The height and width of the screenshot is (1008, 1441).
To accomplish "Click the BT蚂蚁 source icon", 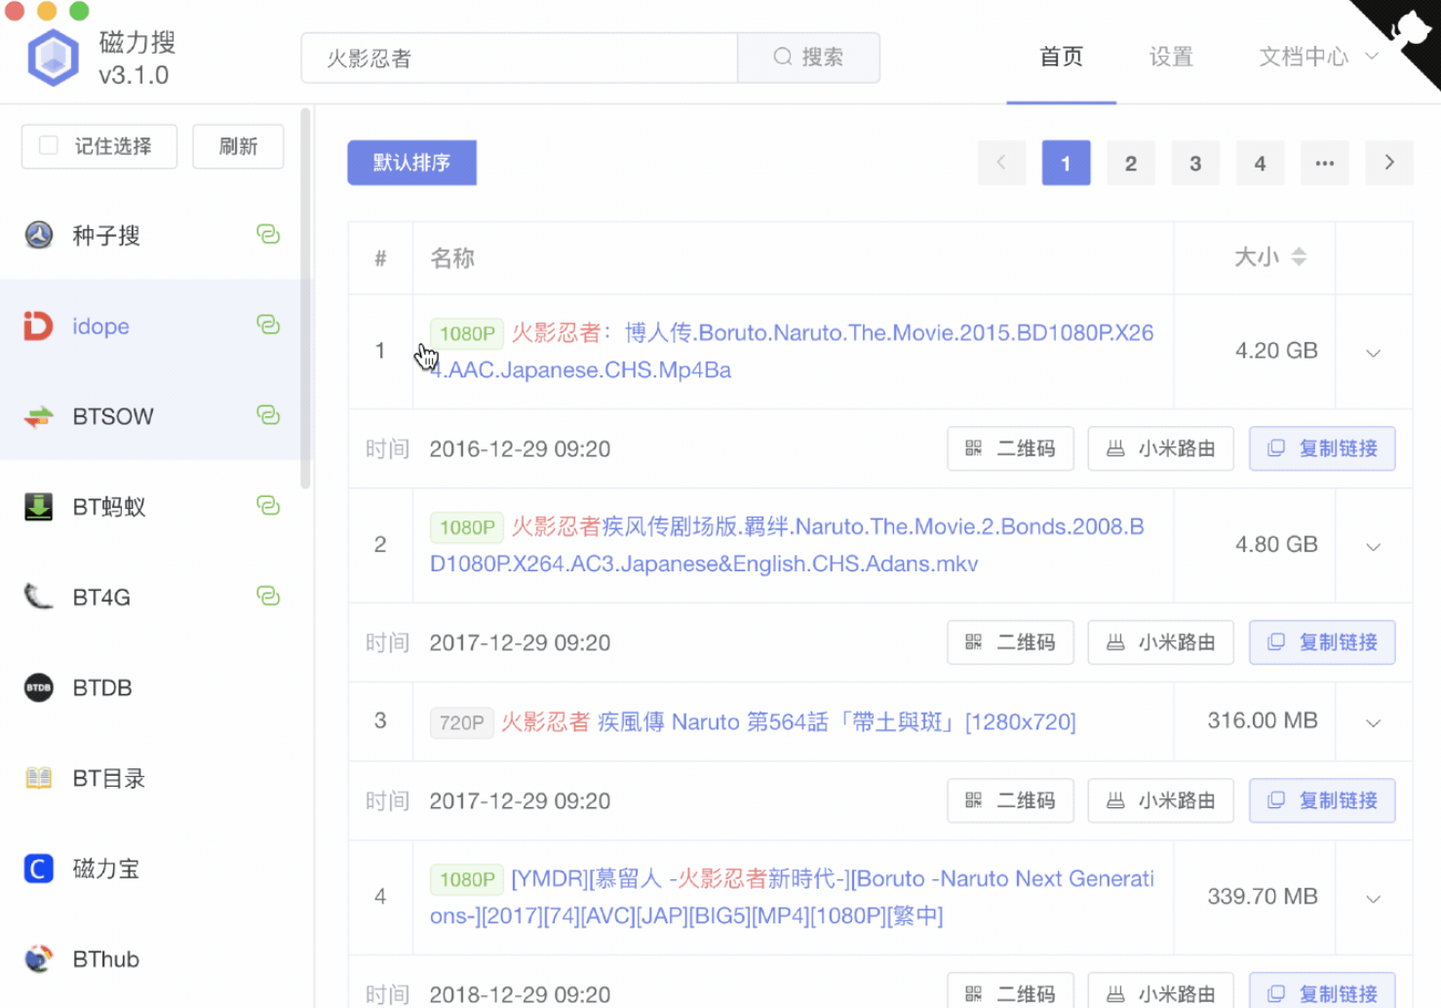I will 39,507.
